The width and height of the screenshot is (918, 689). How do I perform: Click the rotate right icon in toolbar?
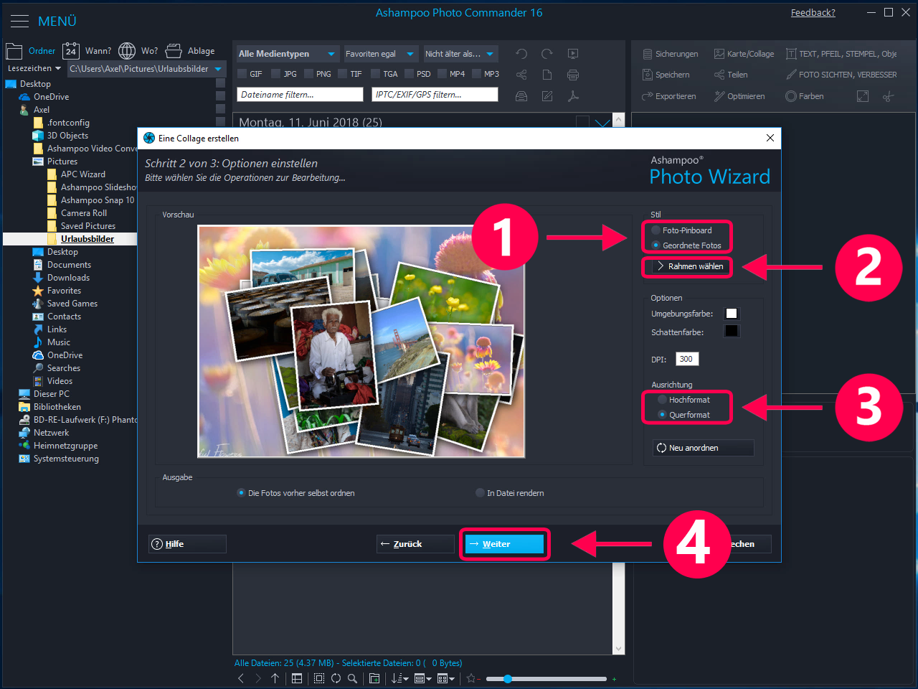coord(547,54)
